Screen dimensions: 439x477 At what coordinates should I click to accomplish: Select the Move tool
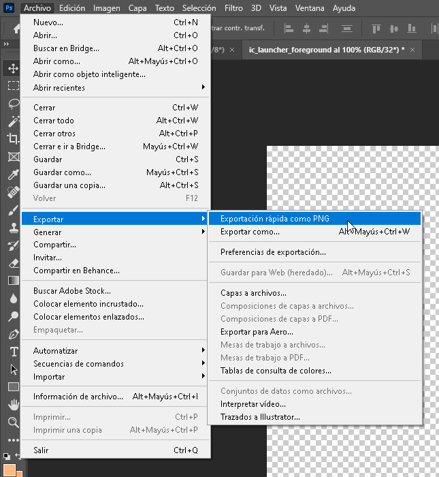[13, 68]
